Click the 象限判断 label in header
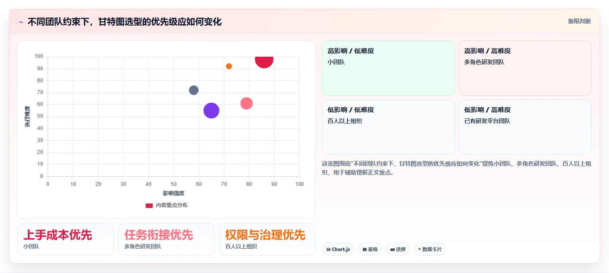This screenshot has height=273, width=609. [579, 22]
